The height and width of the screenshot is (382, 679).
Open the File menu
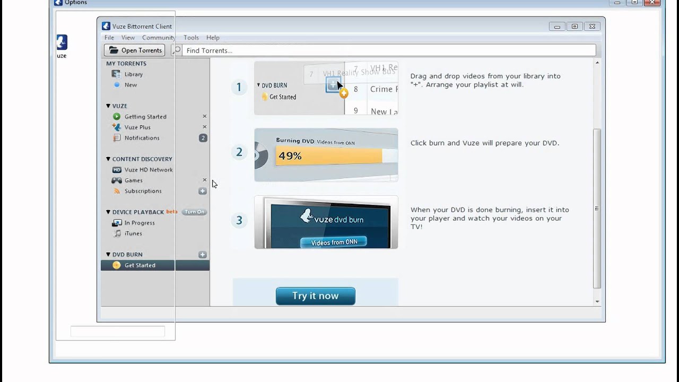tap(109, 38)
